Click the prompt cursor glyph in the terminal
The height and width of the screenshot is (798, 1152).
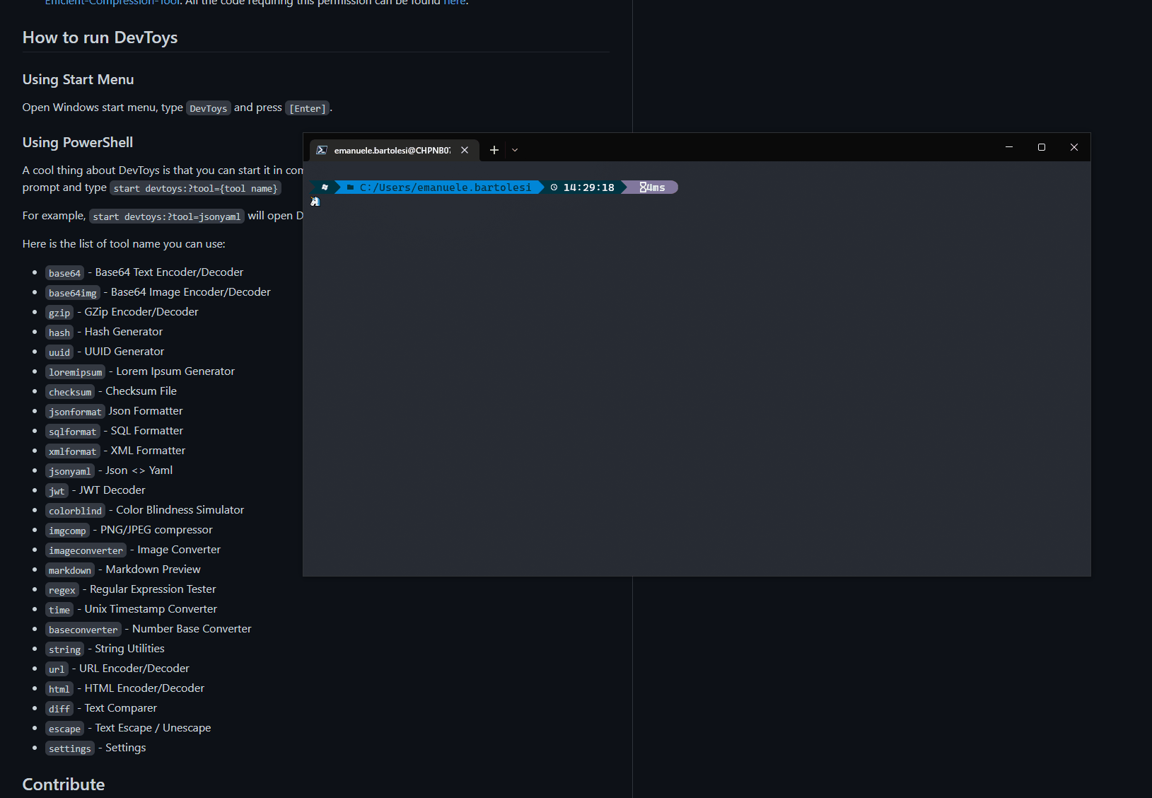(315, 202)
